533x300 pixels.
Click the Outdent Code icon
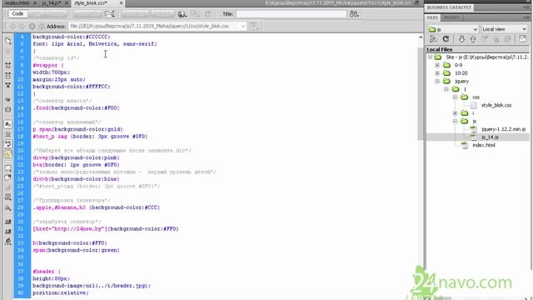pyautogui.click(x=8, y=232)
